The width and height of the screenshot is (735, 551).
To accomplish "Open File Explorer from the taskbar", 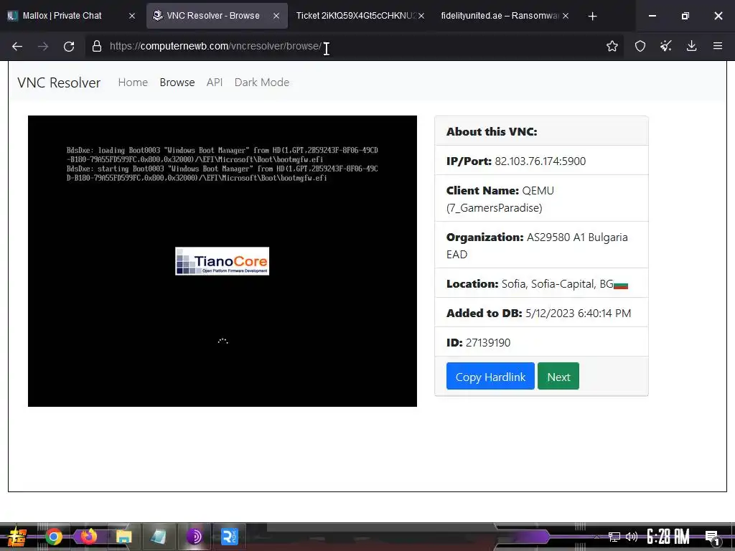I will coord(123,537).
